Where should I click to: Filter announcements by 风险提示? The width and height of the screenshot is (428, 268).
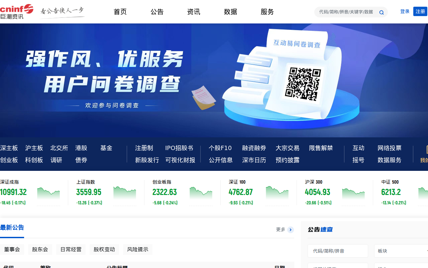138,250
